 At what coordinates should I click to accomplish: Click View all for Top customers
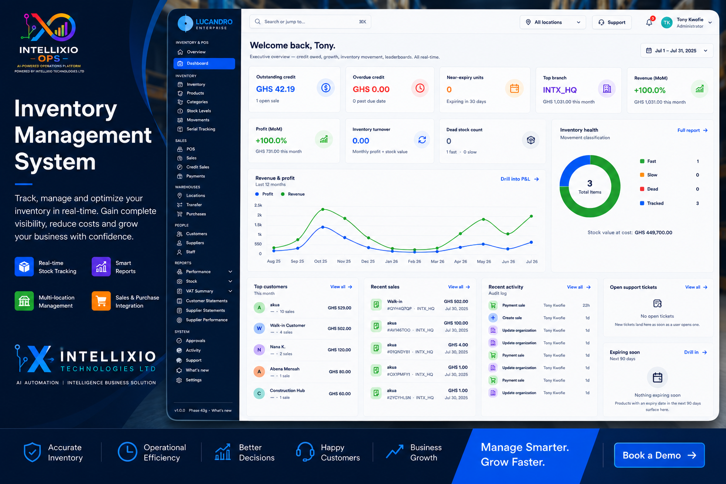[x=341, y=287]
